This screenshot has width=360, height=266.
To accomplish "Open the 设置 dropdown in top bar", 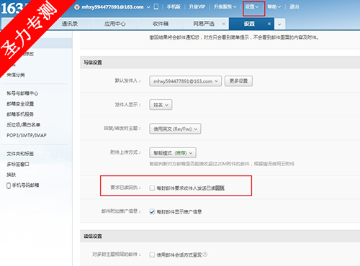I will click(x=252, y=6).
